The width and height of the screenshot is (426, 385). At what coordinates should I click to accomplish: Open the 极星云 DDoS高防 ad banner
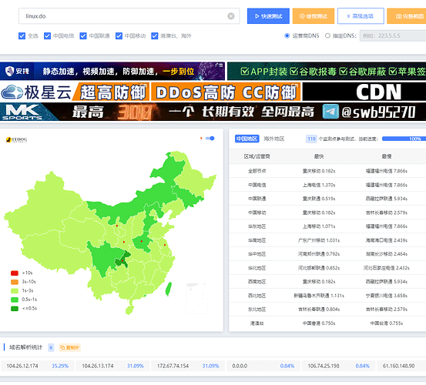point(150,92)
